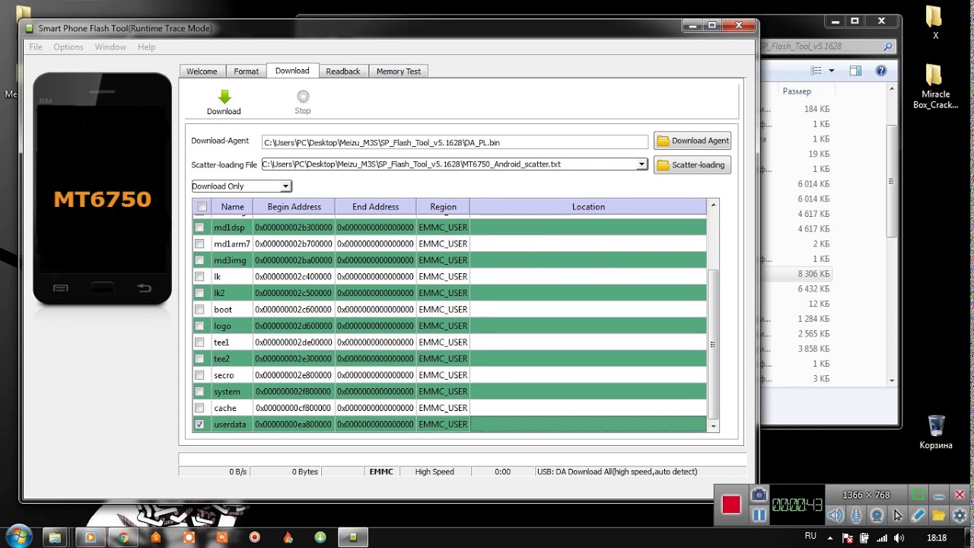Click the Download-Agent path field
Viewport: 974px width, 548px height.
coord(455,142)
